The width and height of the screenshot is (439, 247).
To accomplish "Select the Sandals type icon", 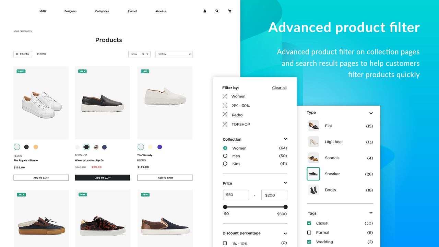I will [x=313, y=158].
